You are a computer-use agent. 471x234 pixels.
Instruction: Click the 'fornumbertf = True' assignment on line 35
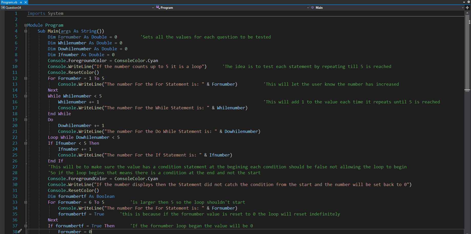tap(81, 214)
